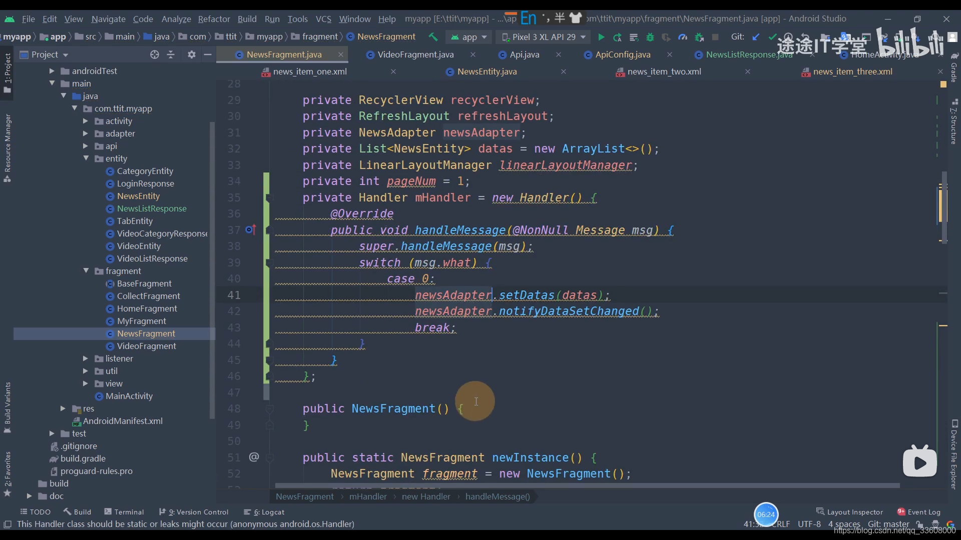The height and width of the screenshot is (540, 961).
Task: Expand the res folder
Action: click(x=63, y=408)
